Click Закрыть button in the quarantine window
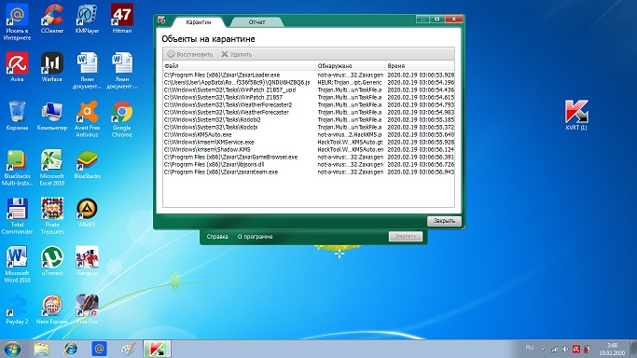Viewport: 637px width, 358px height. [x=444, y=221]
